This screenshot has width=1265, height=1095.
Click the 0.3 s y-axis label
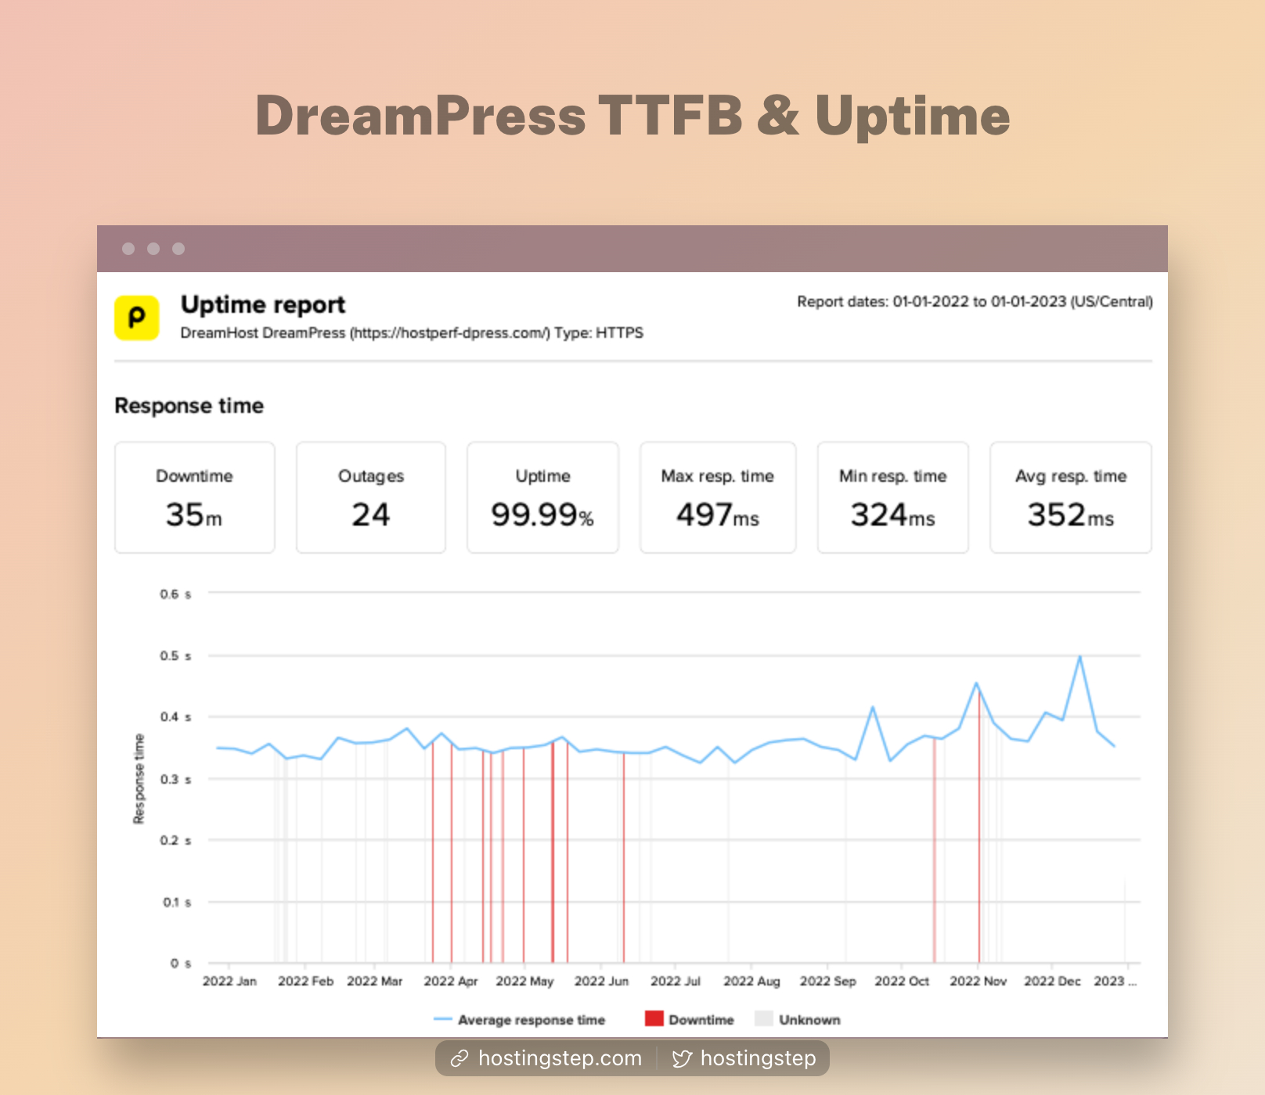175,779
